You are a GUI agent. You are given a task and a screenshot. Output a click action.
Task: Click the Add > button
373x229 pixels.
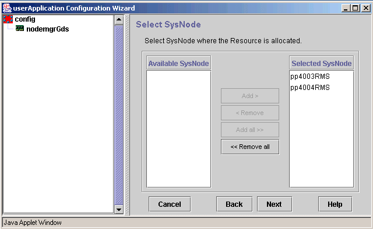(x=250, y=96)
